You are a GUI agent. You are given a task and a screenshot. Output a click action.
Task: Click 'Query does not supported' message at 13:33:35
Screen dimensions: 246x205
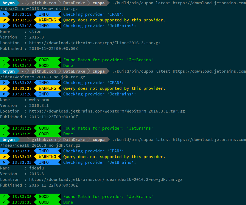[114, 156]
